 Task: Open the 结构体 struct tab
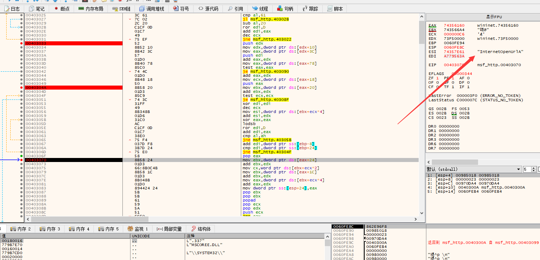point(201,229)
